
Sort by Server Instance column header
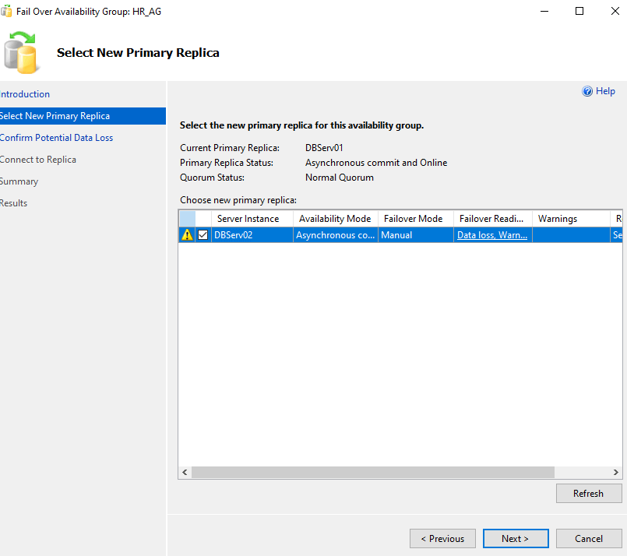[x=248, y=219]
